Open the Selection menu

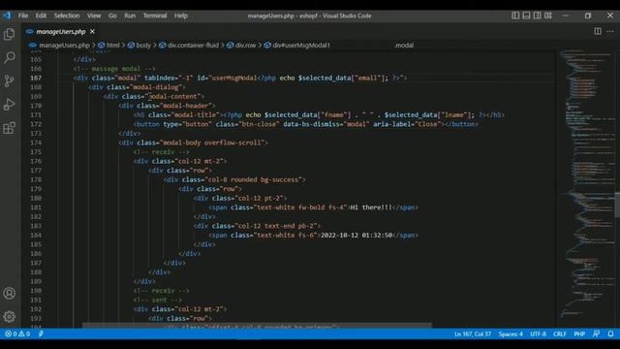click(67, 16)
